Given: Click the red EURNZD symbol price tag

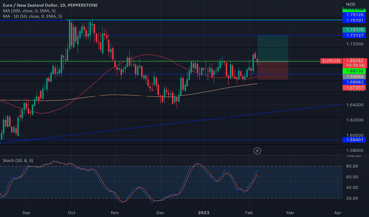Looking at the screenshot, I should coord(331,61).
